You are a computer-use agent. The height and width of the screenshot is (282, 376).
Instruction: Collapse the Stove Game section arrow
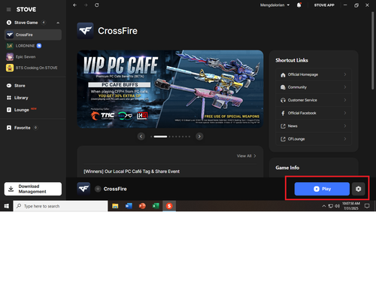(x=58, y=23)
